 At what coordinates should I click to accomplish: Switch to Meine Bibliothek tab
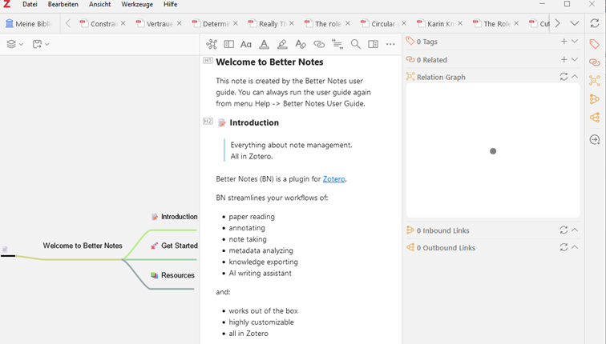(30, 23)
